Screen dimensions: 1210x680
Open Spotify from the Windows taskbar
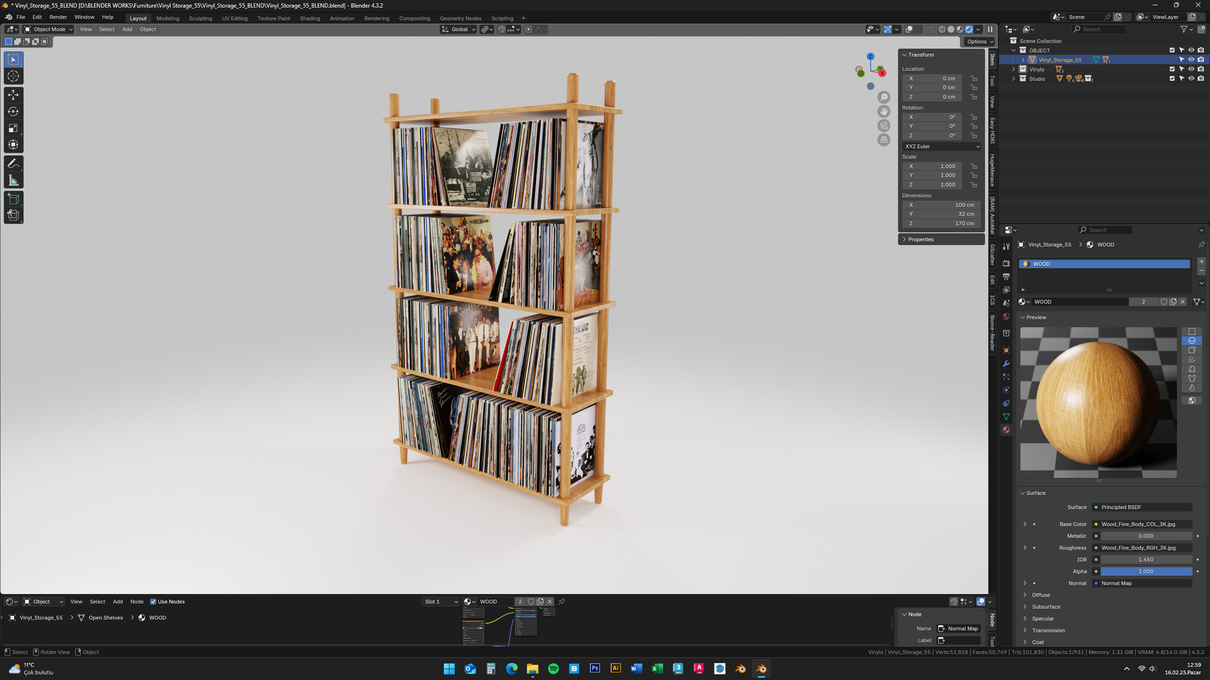coord(553,669)
